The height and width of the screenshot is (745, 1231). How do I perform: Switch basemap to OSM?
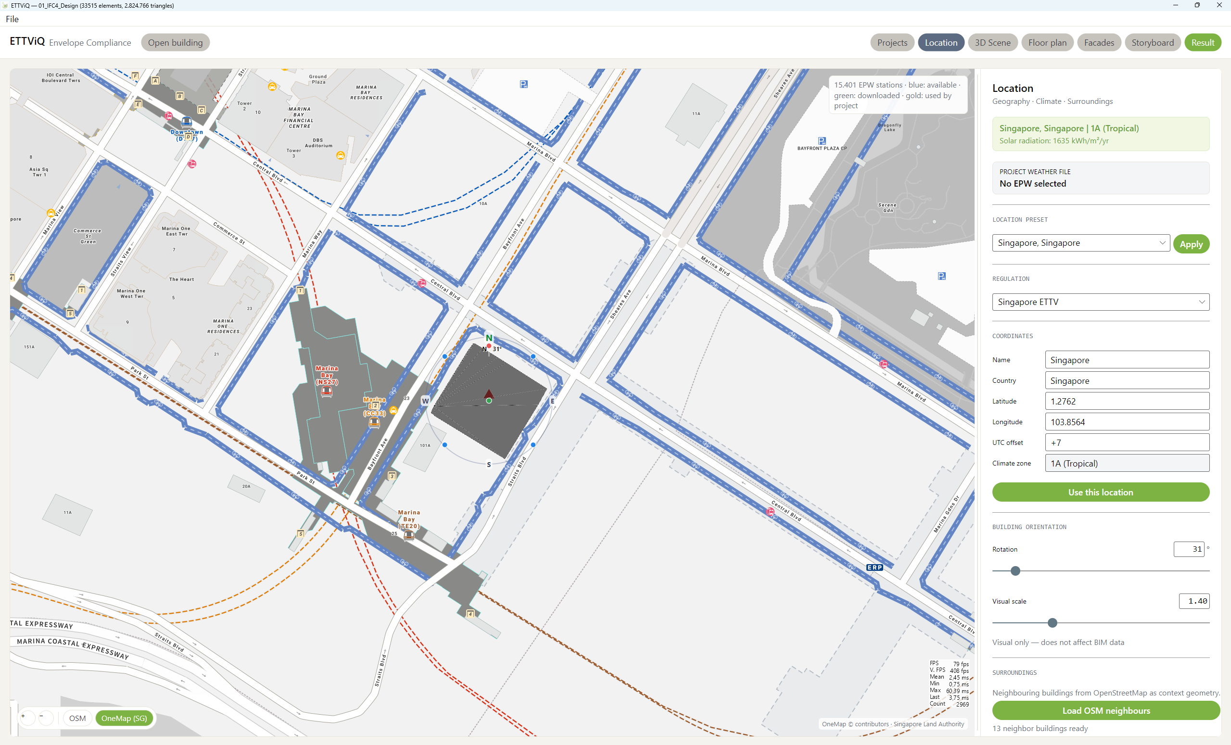(x=77, y=718)
